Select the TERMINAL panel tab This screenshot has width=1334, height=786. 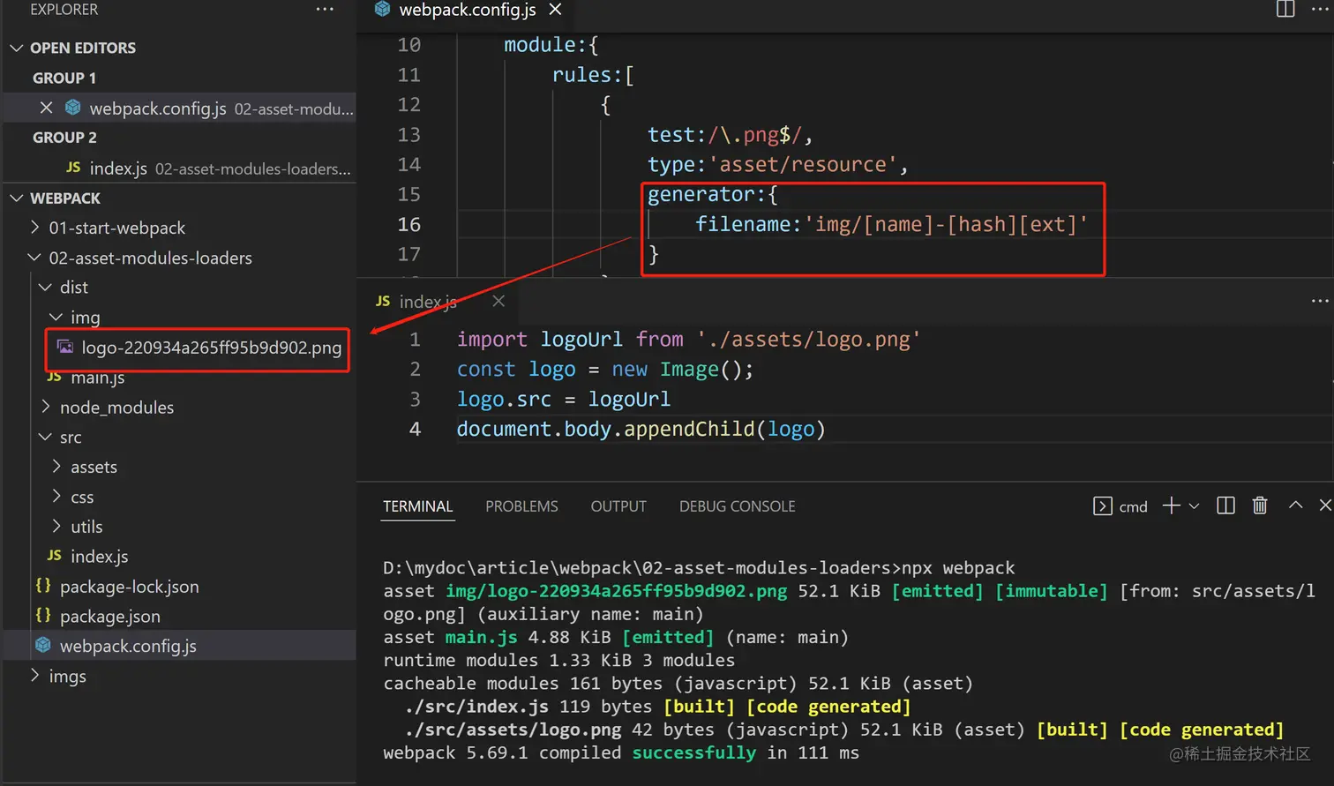[418, 506]
